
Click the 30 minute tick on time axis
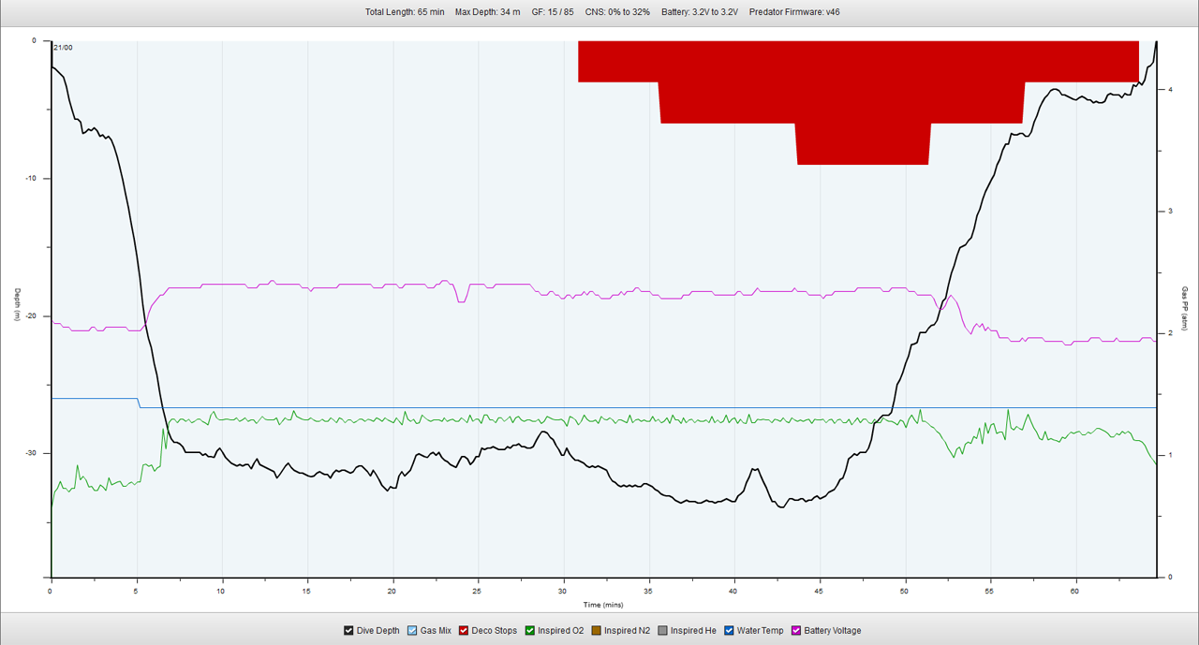click(563, 592)
